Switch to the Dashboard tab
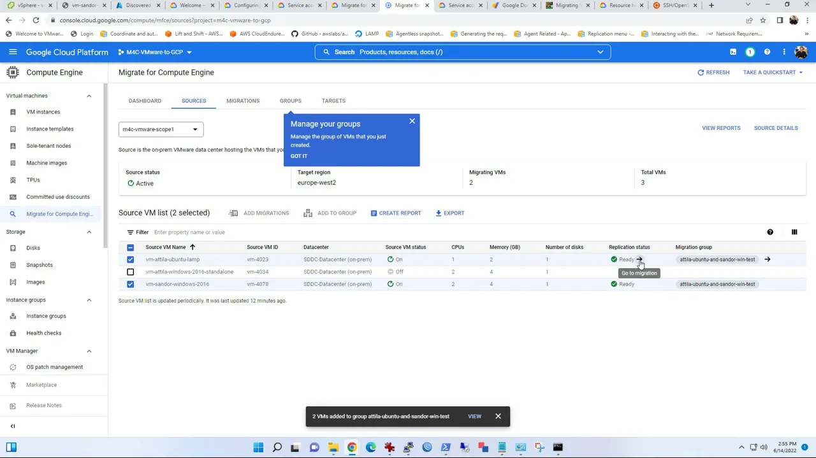 coord(145,101)
